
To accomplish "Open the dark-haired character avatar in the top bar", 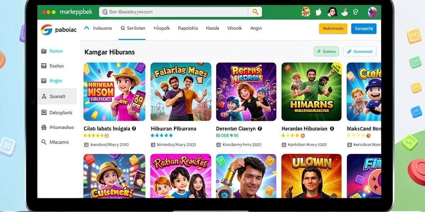I will (x=332, y=12).
